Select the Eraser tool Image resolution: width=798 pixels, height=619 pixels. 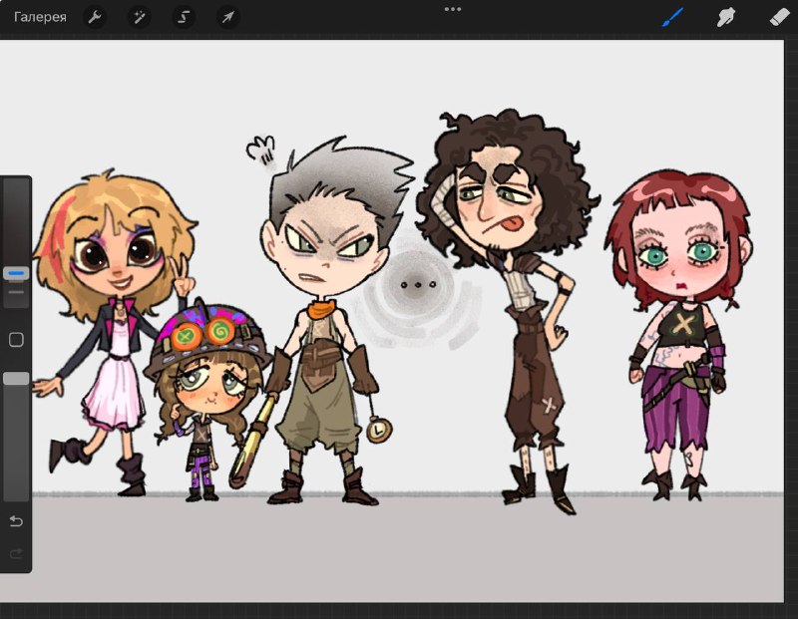point(779,17)
